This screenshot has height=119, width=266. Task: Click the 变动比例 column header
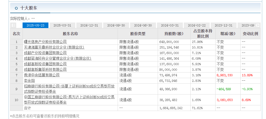coord(250,34)
